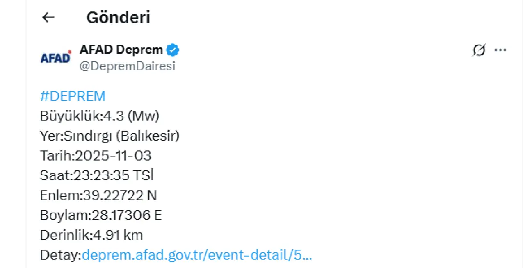This screenshot has width=525, height=268.
Task: Click the Gönderi page heading
Action: click(118, 17)
